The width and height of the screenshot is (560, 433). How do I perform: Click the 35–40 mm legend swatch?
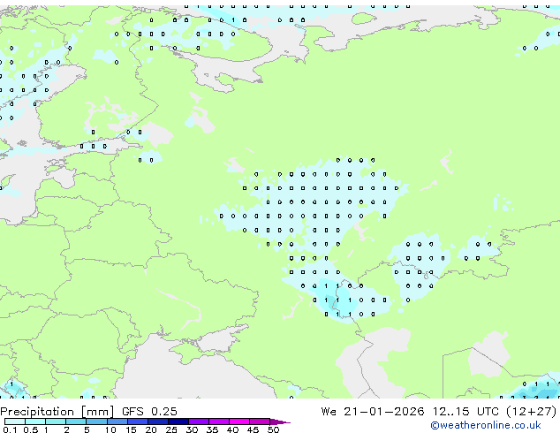[x=218, y=422]
